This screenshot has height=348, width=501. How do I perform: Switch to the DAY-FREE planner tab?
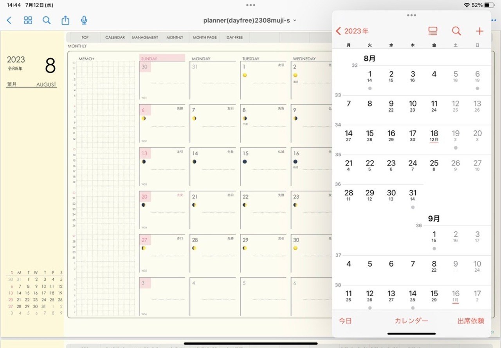pos(234,38)
